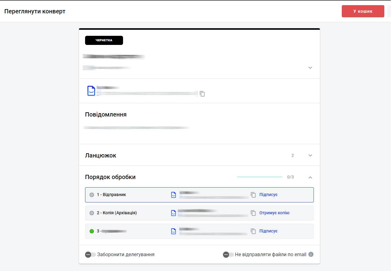Image resolution: width=391 pixels, height=271 pixels.
Task: Toggle the "Заборонити делегування" switch
Action: (x=91, y=255)
